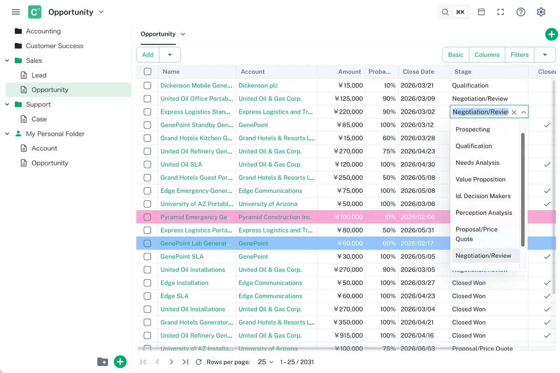560x373 pixels.
Task: Open the settings gear icon
Action: [541, 12]
